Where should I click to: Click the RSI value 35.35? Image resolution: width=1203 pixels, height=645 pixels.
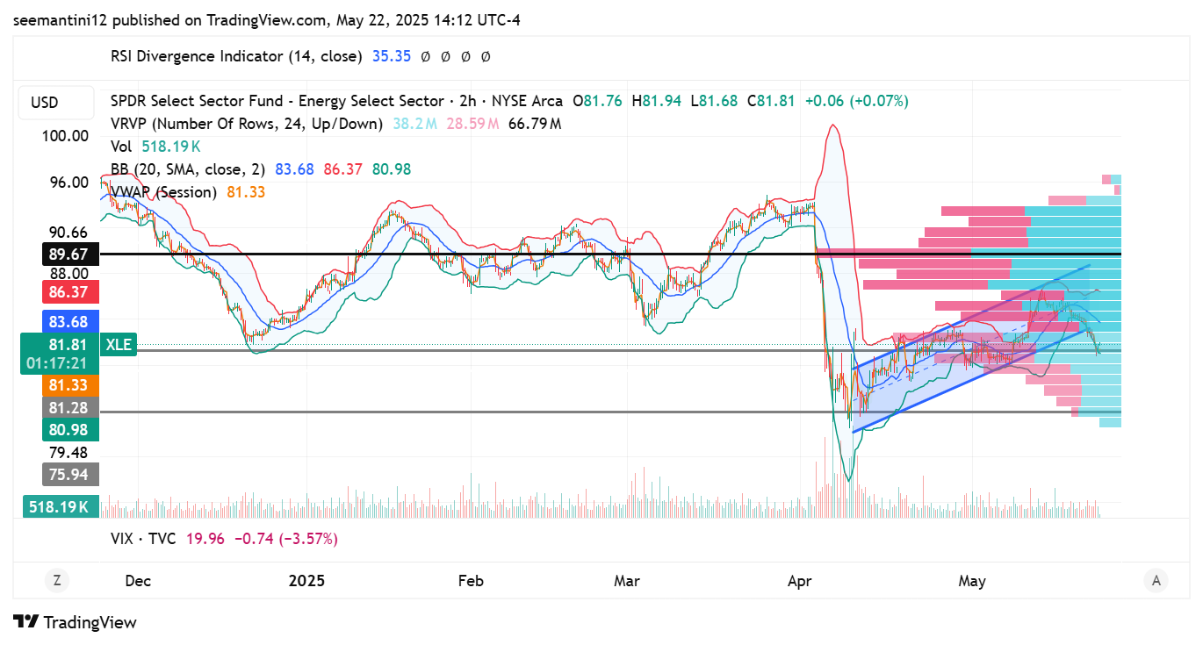392,56
